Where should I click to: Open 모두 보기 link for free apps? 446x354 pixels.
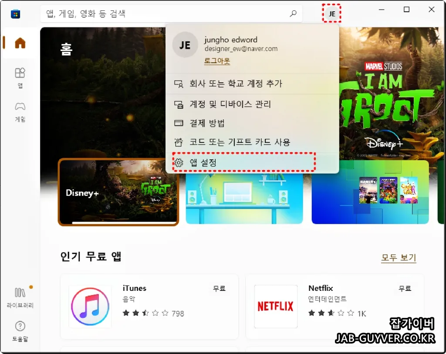[399, 258]
